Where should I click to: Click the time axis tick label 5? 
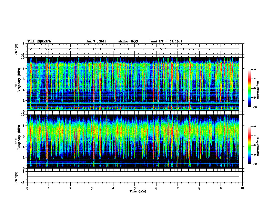135,188
